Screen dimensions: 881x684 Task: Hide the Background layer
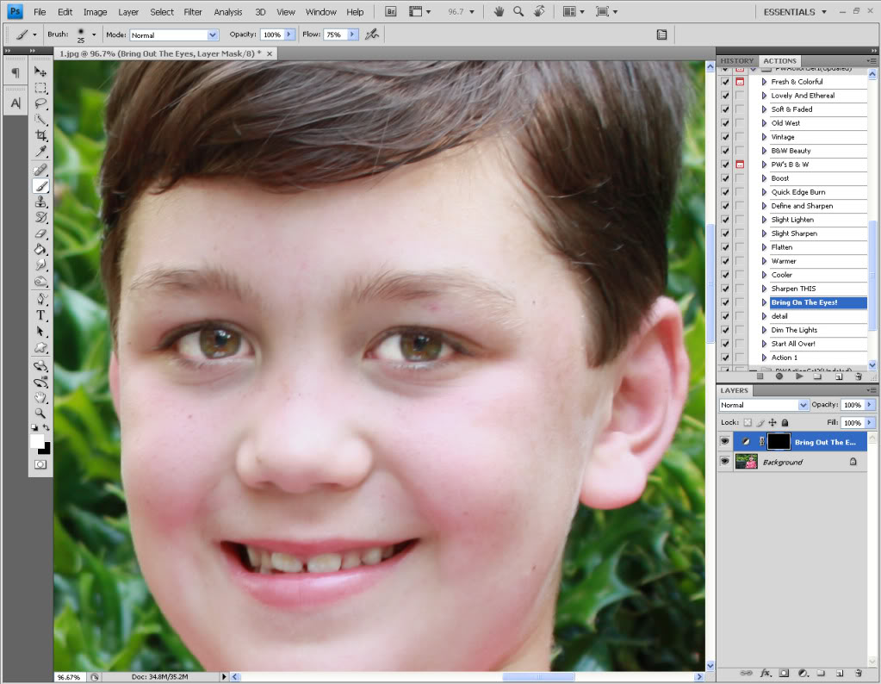click(725, 462)
